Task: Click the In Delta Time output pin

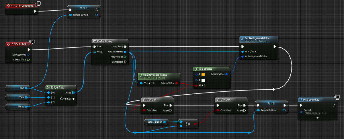Action: pyautogui.click(x=28, y=60)
